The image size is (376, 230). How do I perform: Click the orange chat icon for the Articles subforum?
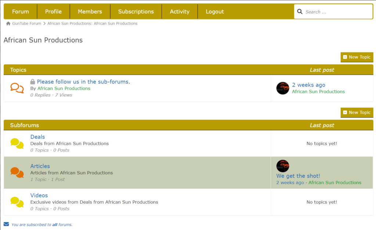(17, 173)
